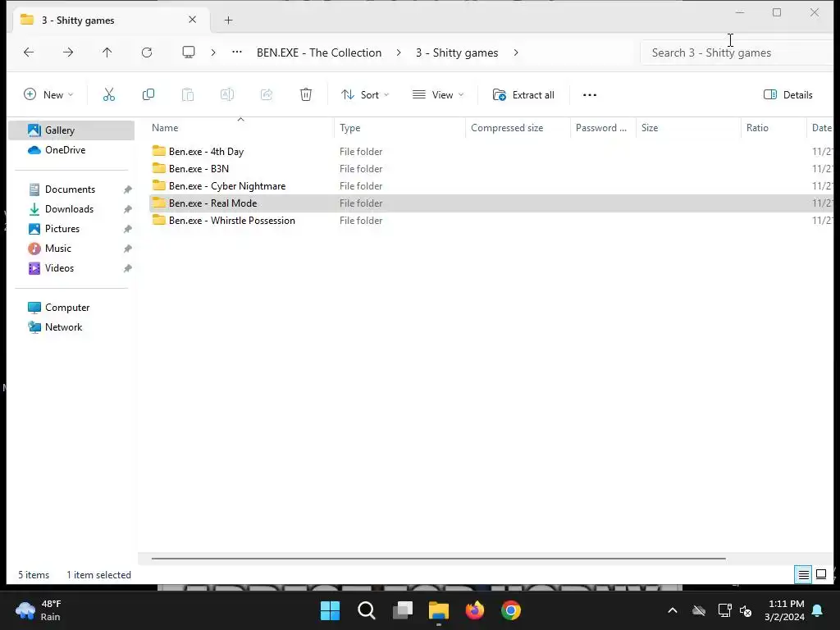Sort by the Size column header
The width and height of the screenshot is (840, 630).
pyautogui.click(x=688, y=127)
